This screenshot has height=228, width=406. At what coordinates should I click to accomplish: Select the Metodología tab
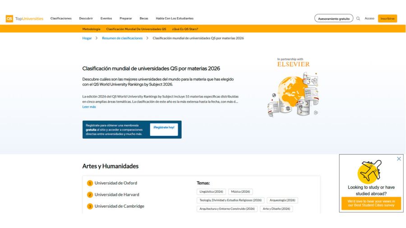[x=91, y=29]
